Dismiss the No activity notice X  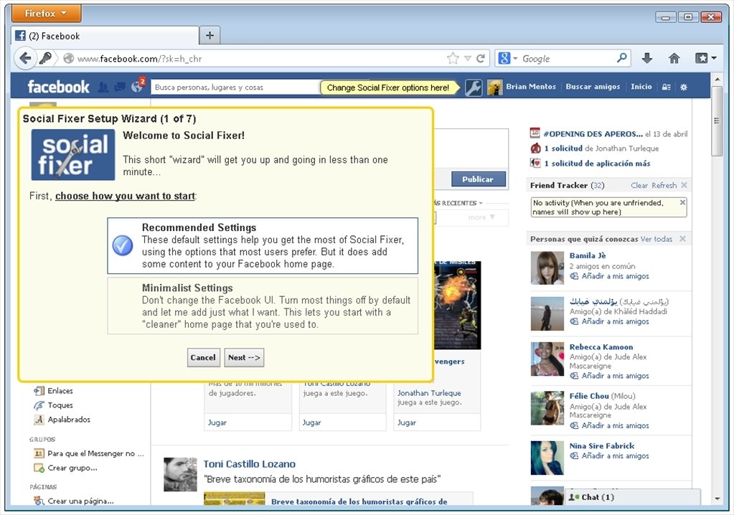[x=682, y=202]
